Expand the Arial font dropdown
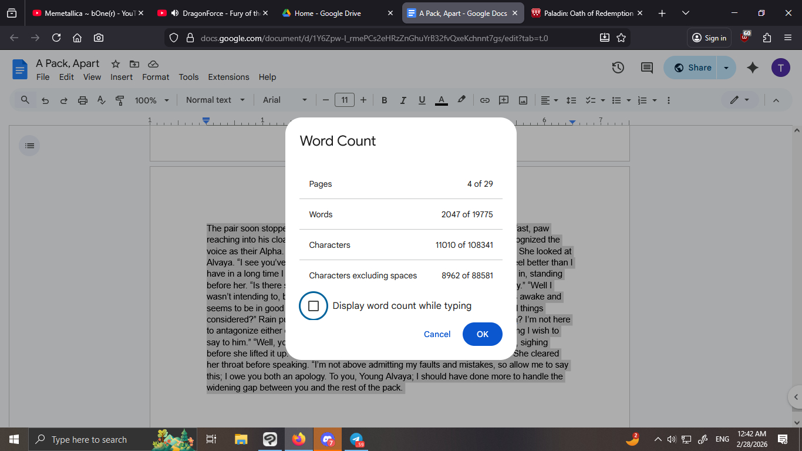The height and width of the screenshot is (451, 802). 285,100
